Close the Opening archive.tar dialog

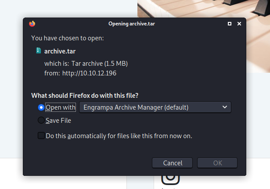239,24
